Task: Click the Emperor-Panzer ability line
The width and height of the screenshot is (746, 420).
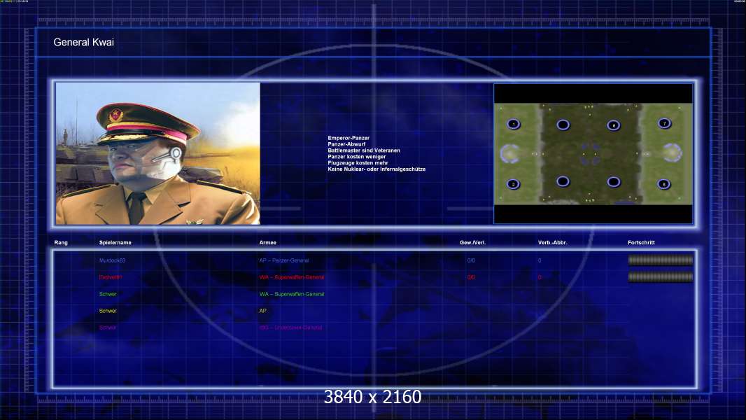Action: 349,138
